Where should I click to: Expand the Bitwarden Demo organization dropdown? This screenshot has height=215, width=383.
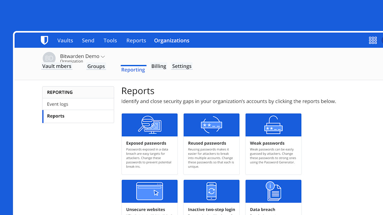coord(103,57)
